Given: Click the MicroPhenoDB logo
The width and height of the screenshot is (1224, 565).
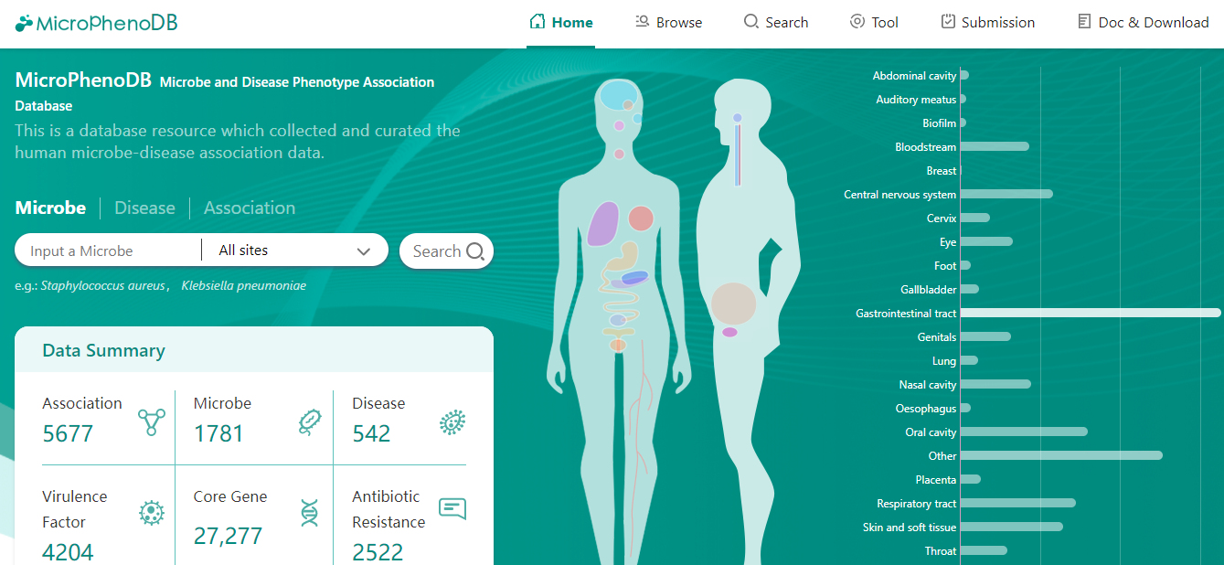Looking at the screenshot, I should tap(96, 23).
